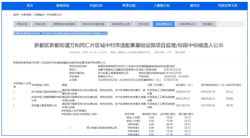Click the 招标人代表1 evaluator row label
The width and height of the screenshot is (250, 138).
[x=133, y=118]
